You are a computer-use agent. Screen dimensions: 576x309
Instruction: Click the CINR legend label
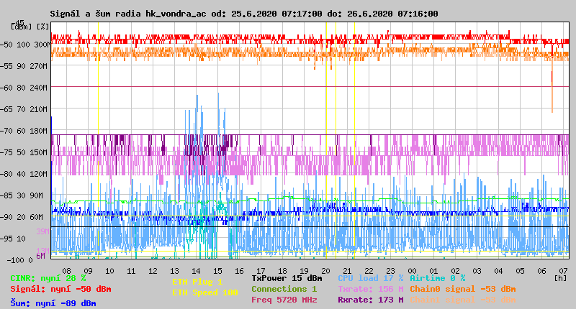click(x=48, y=277)
